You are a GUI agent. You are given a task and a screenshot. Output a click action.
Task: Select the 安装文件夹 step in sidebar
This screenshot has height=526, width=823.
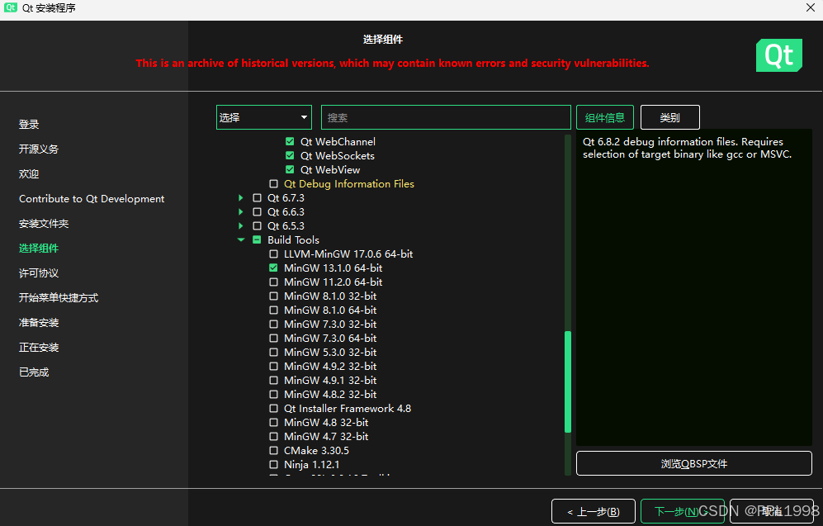pyautogui.click(x=44, y=224)
